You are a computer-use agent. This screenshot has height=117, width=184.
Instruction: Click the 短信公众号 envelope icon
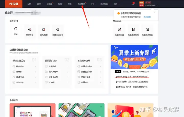[x=46, y=77]
